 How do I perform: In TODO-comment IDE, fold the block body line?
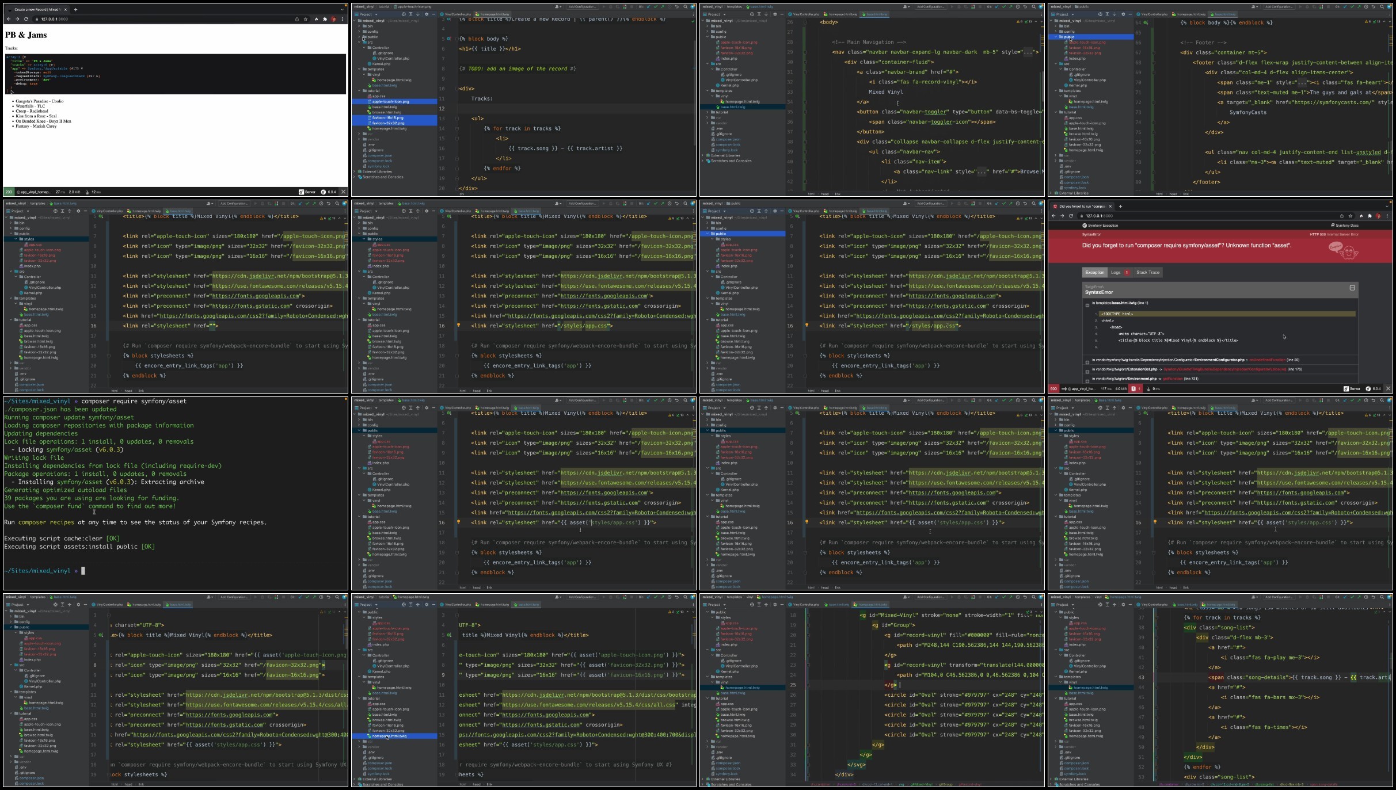[x=457, y=39]
